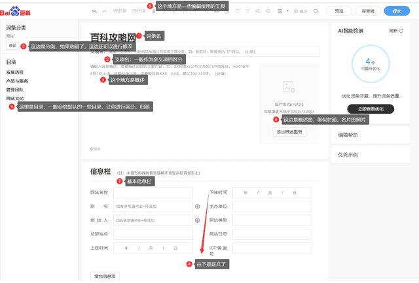Image resolution: width=419 pixels, height=283 pixels.
Task: Add another 创始人 with plus icon
Action: point(198,220)
